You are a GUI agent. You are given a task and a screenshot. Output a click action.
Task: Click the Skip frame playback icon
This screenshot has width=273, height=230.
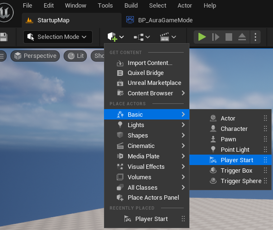216,37
